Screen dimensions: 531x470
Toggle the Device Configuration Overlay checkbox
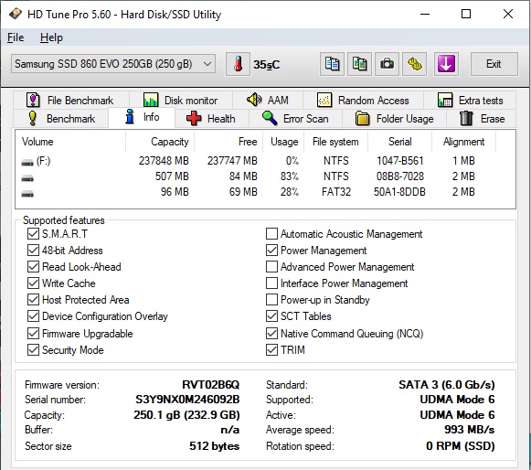pos(33,316)
